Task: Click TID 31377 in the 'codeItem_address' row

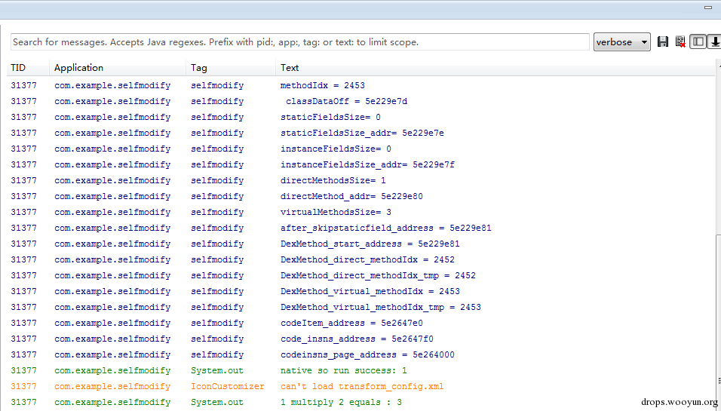Action: 23,324
